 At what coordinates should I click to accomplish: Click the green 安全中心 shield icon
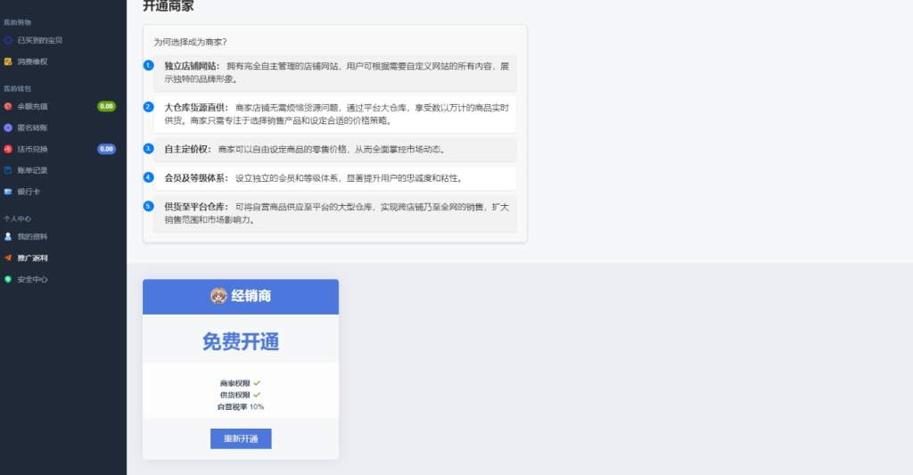(x=8, y=279)
